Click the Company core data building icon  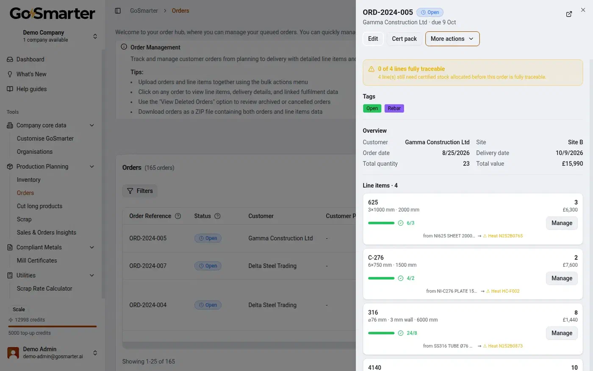click(10, 126)
